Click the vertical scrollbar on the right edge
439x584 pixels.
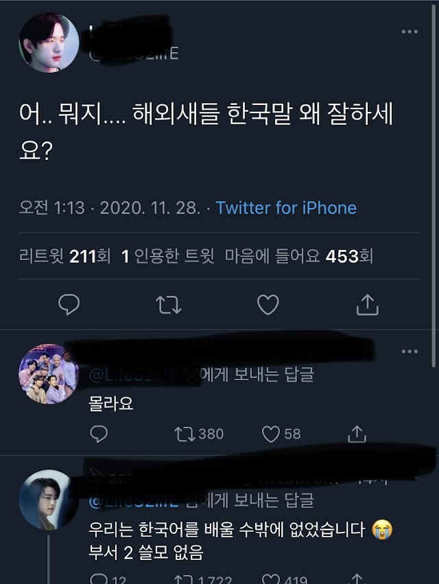[x=434, y=186]
